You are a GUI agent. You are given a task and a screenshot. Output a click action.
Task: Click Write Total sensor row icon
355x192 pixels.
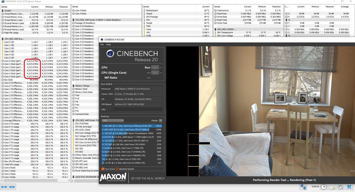click(215, 23)
